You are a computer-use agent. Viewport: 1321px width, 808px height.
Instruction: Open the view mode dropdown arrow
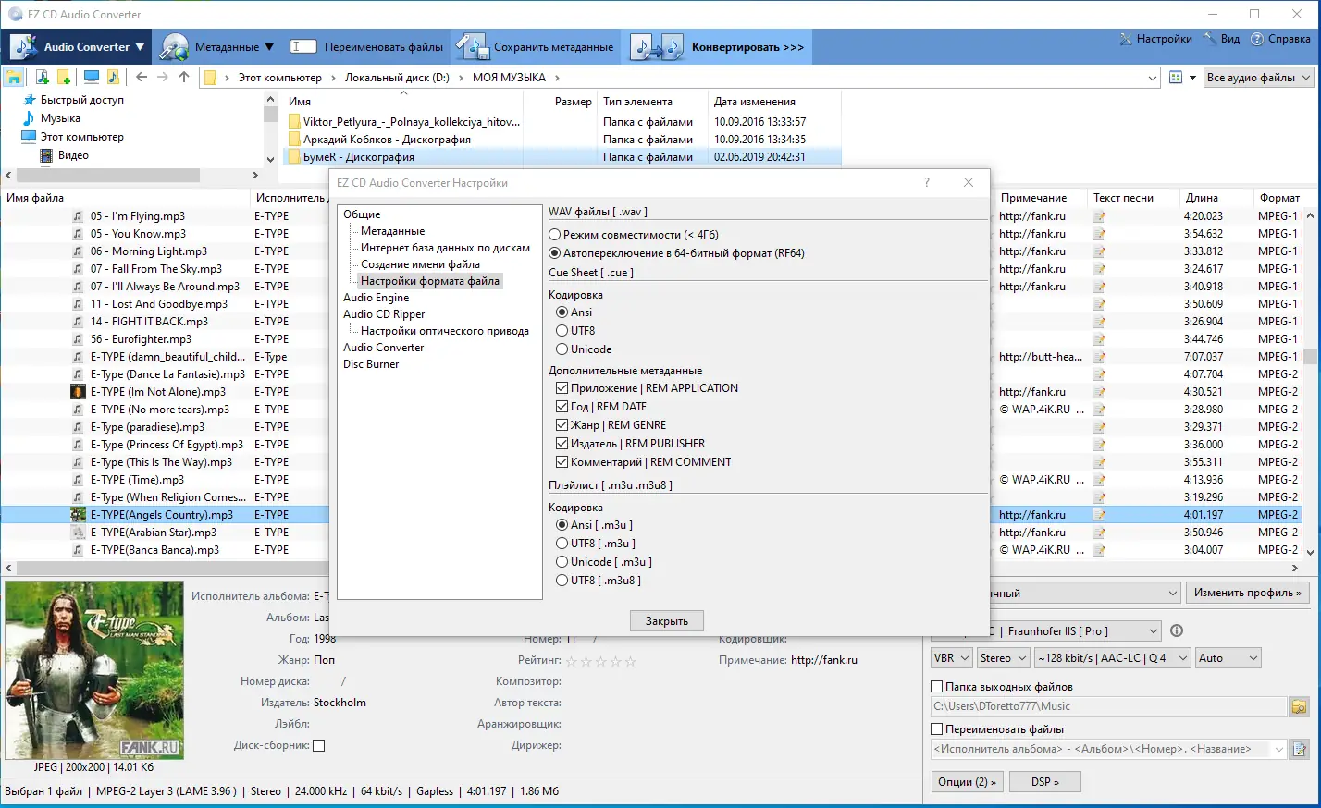pyautogui.click(x=1192, y=78)
